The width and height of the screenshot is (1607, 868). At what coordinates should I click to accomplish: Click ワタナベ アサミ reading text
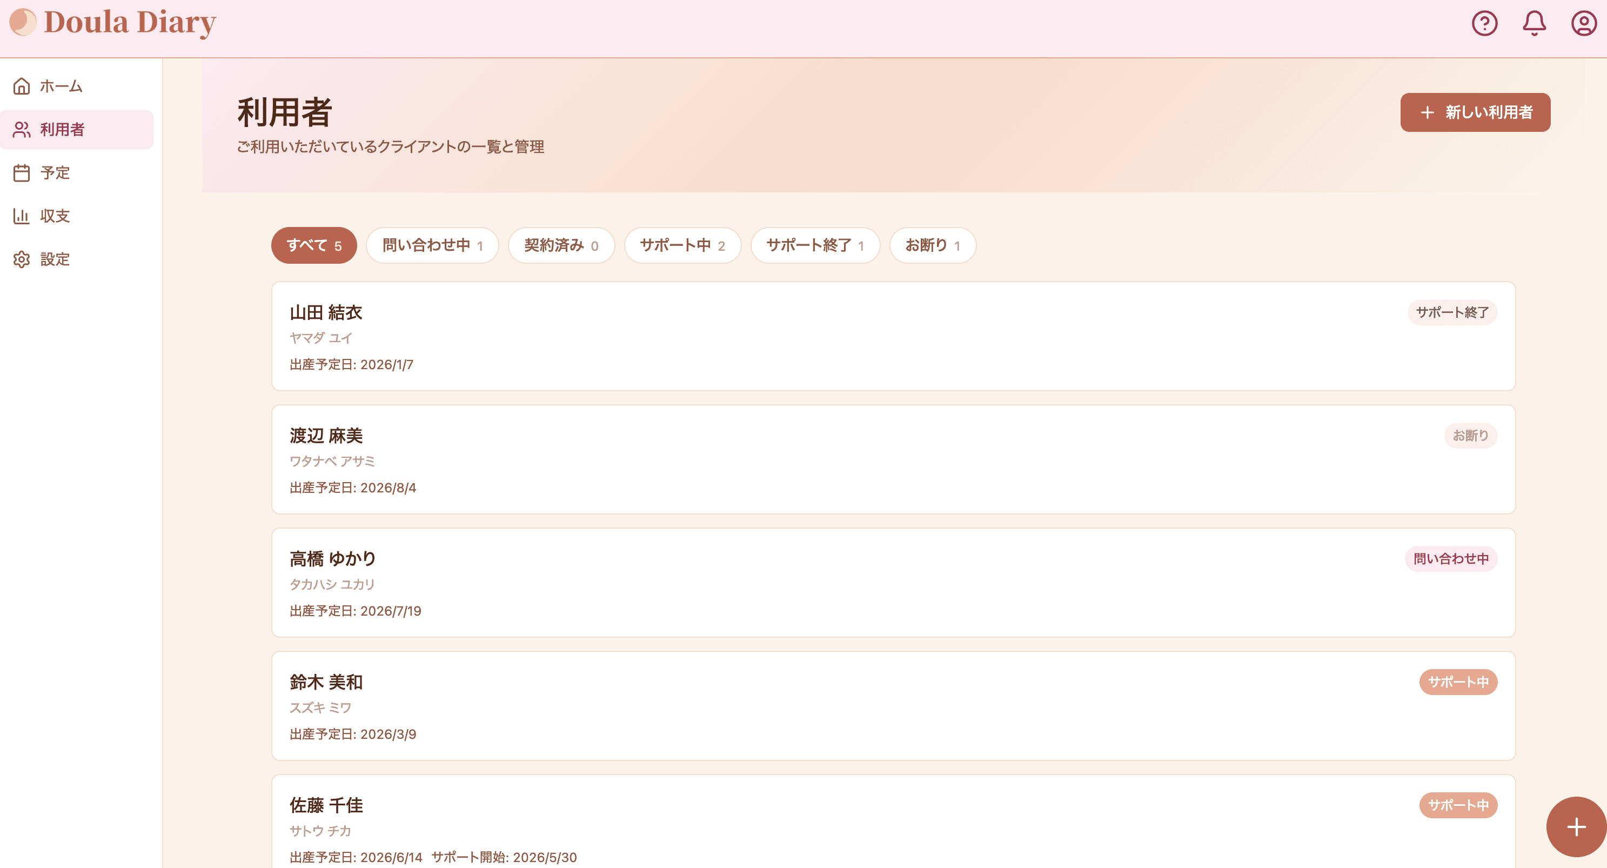[332, 461]
